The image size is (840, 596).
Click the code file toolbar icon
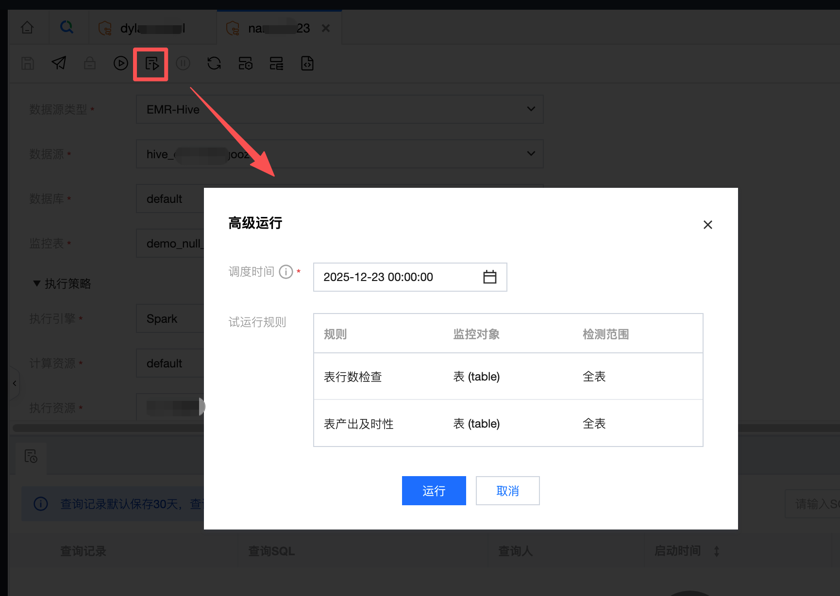[x=307, y=63]
